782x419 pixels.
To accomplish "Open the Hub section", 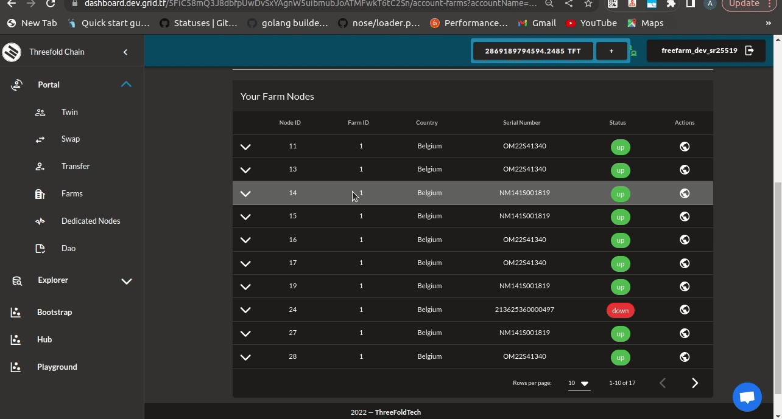I will click(x=44, y=339).
